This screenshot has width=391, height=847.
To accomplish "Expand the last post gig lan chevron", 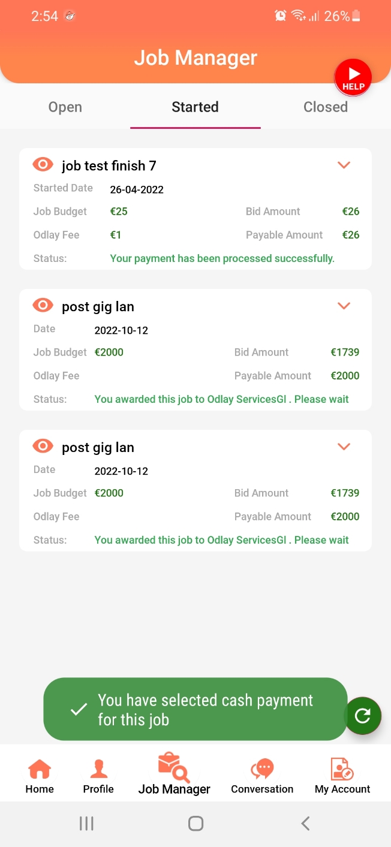I will click(344, 447).
